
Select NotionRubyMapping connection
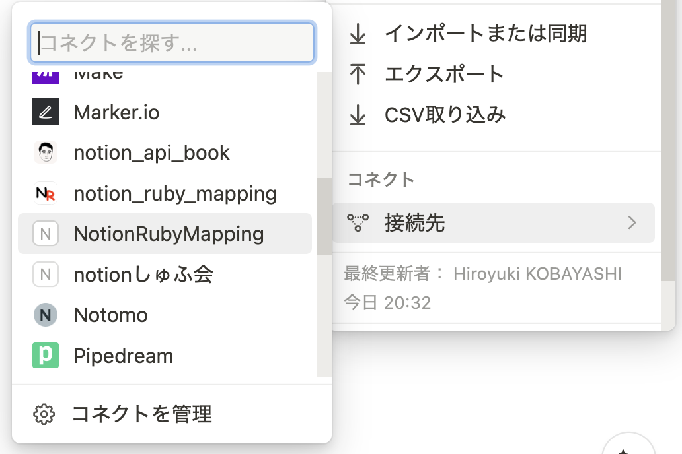[165, 234]
